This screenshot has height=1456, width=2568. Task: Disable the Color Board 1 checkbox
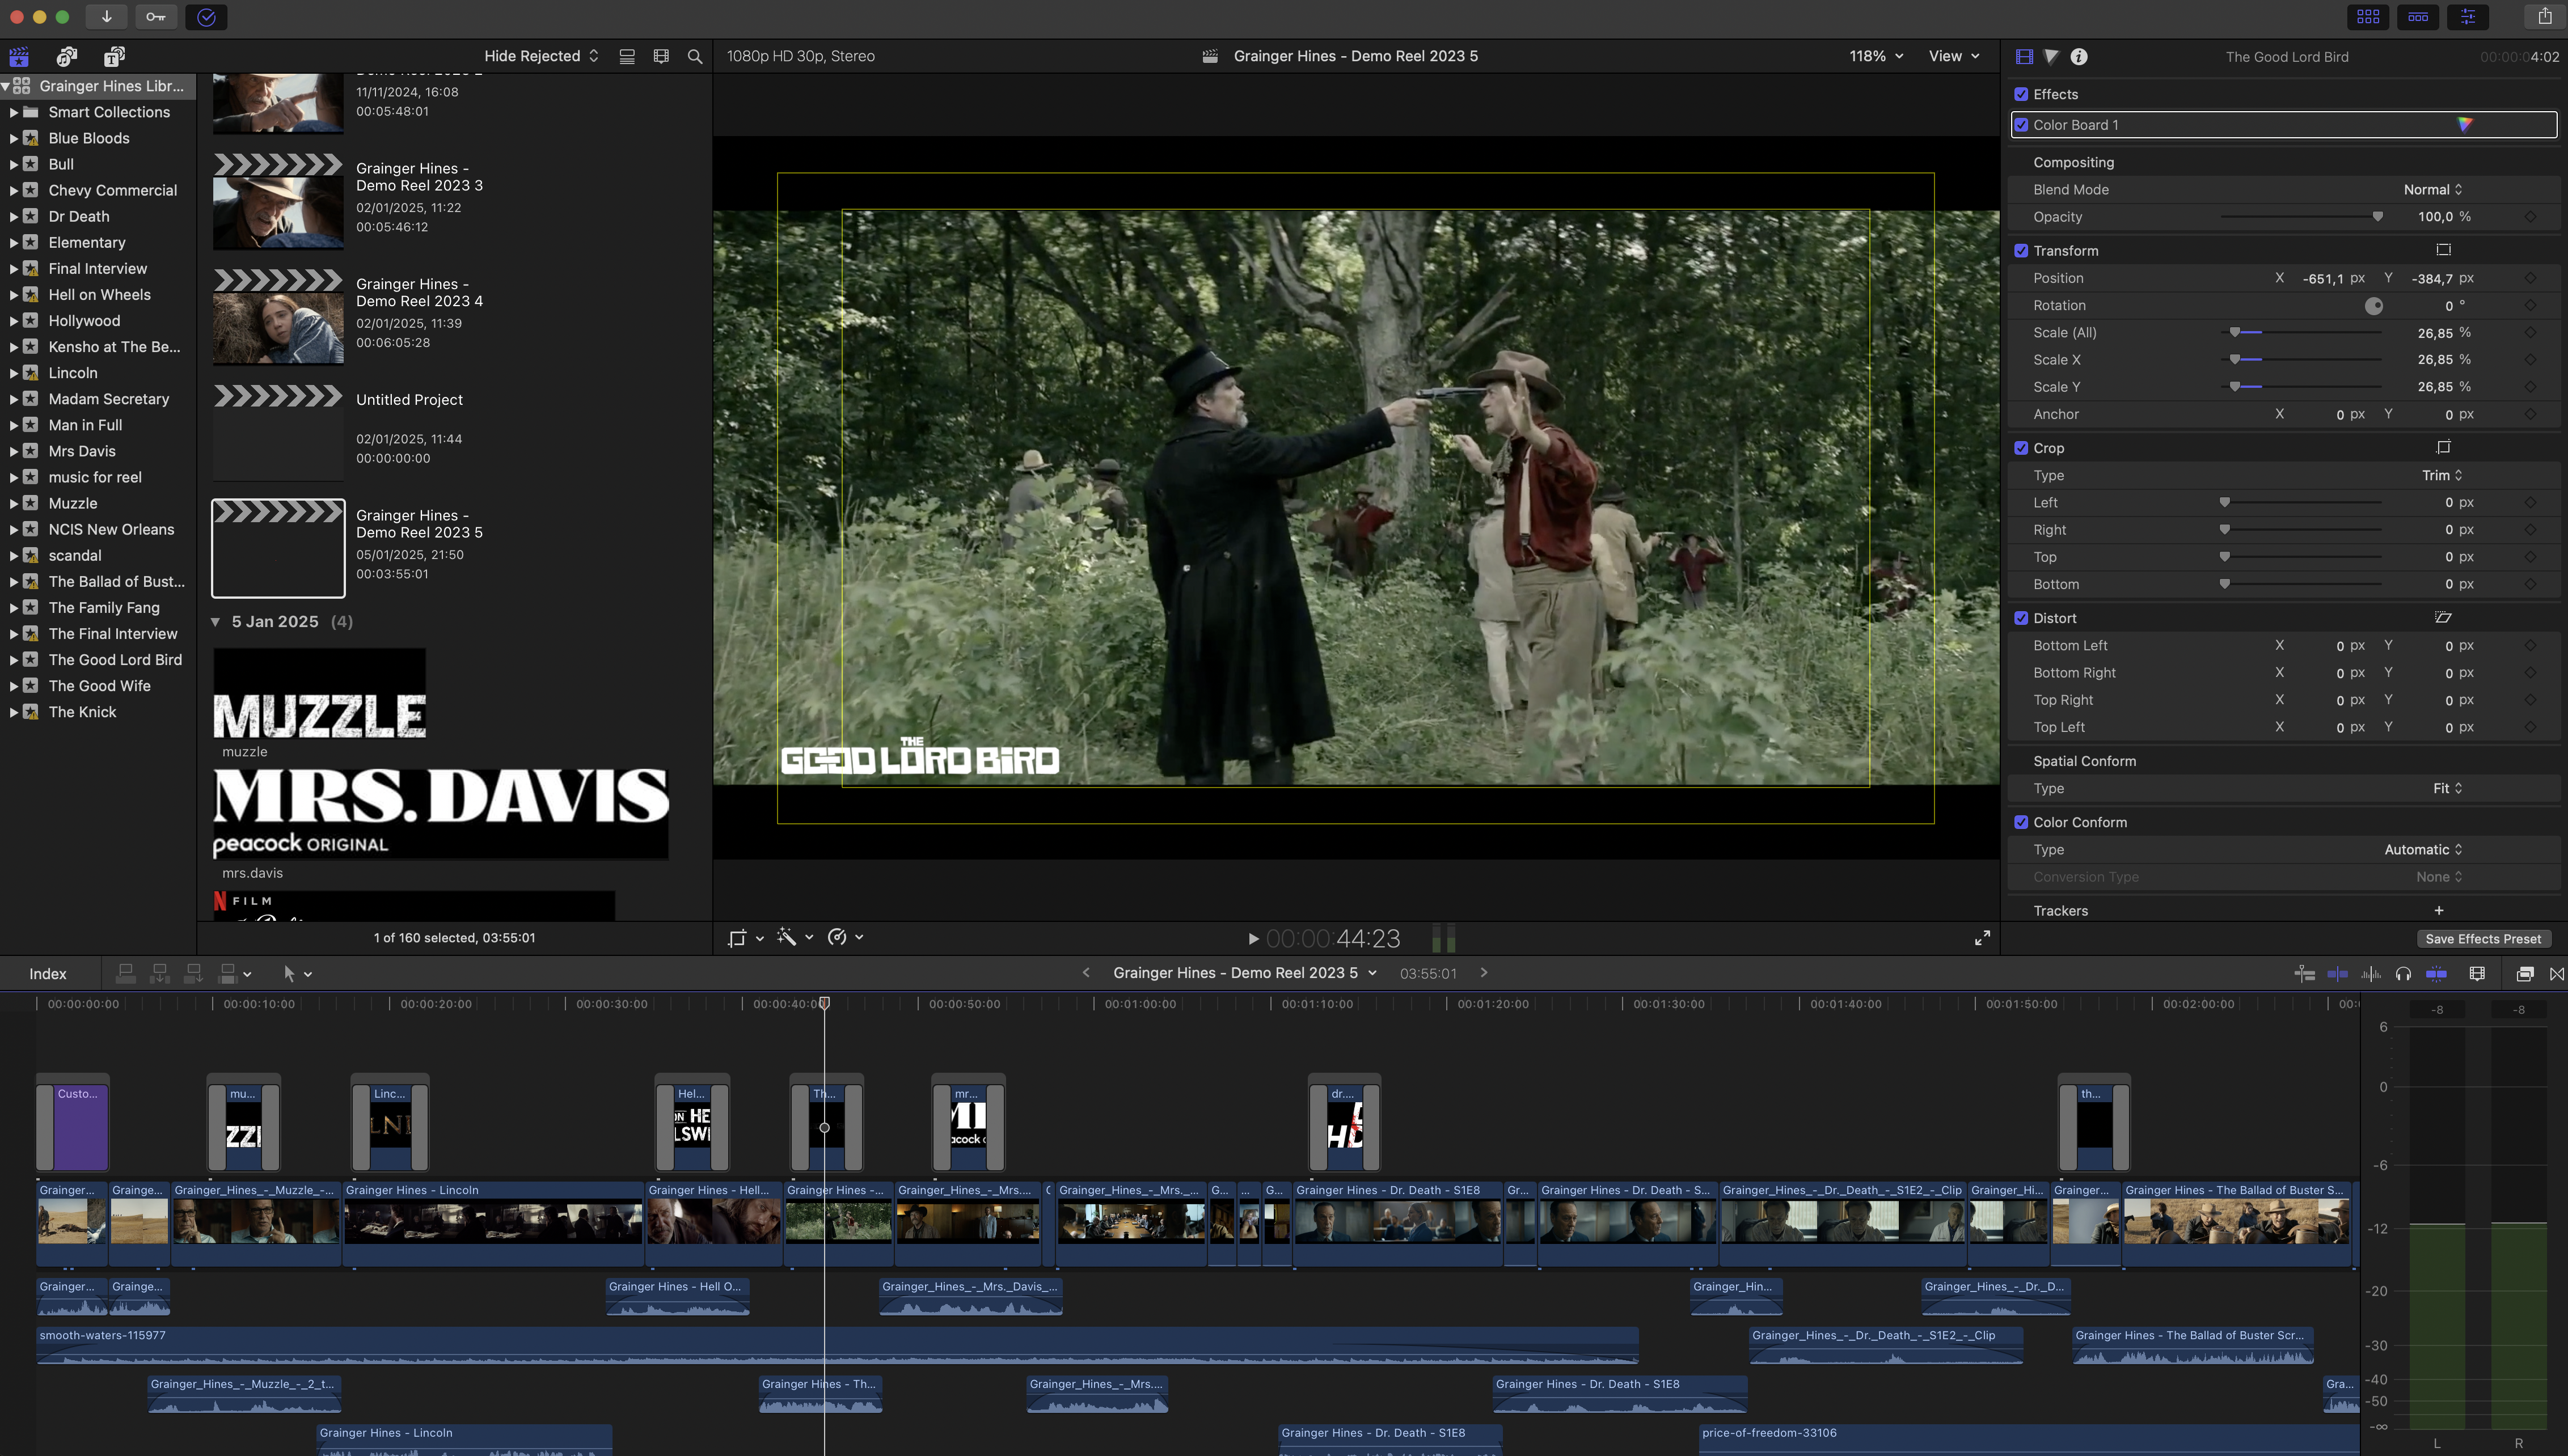click(x=2022, y=125)
